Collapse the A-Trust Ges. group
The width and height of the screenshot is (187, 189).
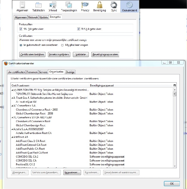[12, 98]
